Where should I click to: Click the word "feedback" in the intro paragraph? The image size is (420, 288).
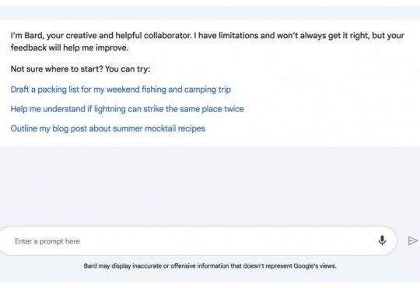pos(29,47)
